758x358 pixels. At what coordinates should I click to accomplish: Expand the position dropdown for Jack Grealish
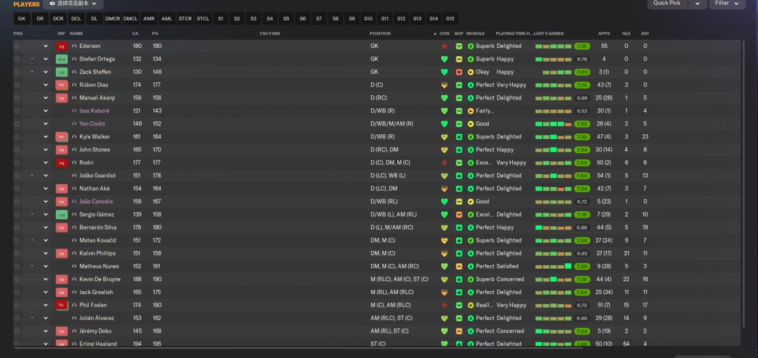point(46,292)
